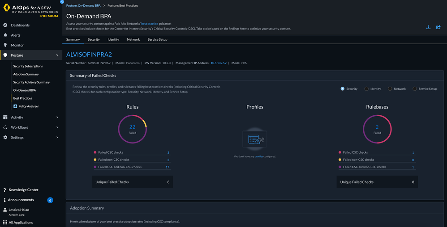Open Policy Analyzer in the sidebar
447x227 pixels.
[x=28, y=106]
